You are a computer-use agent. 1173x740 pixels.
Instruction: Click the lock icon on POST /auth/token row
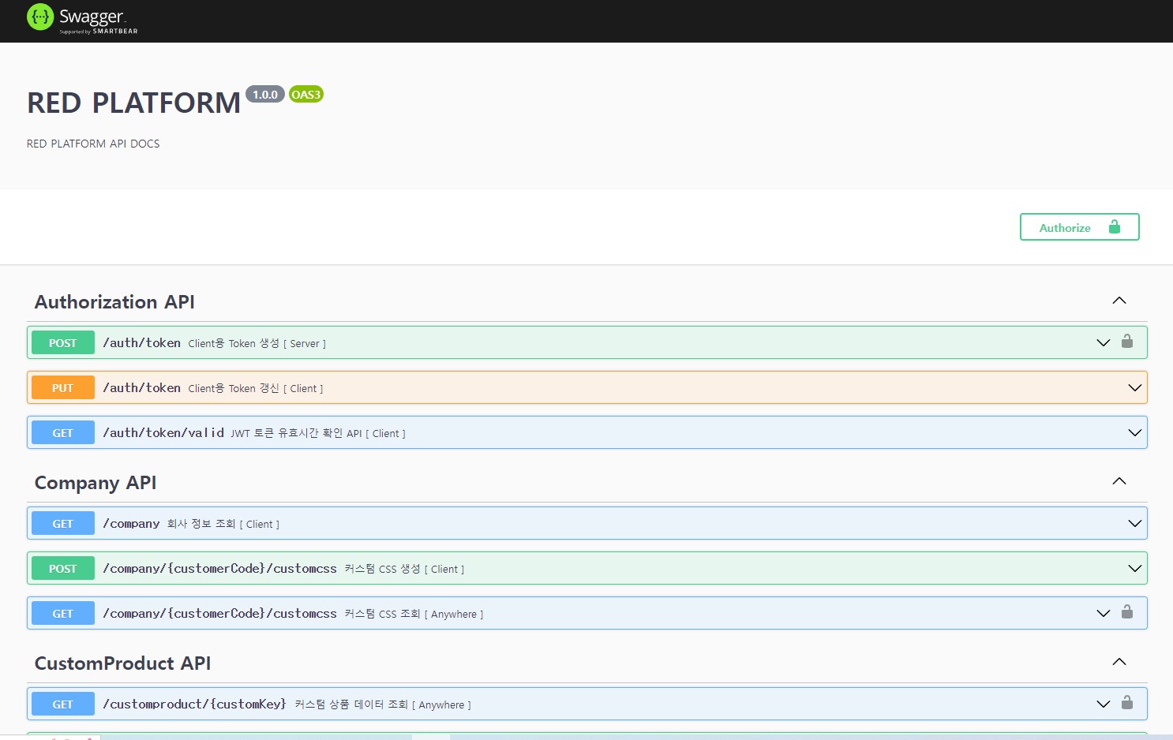(x=1127, y=342)
